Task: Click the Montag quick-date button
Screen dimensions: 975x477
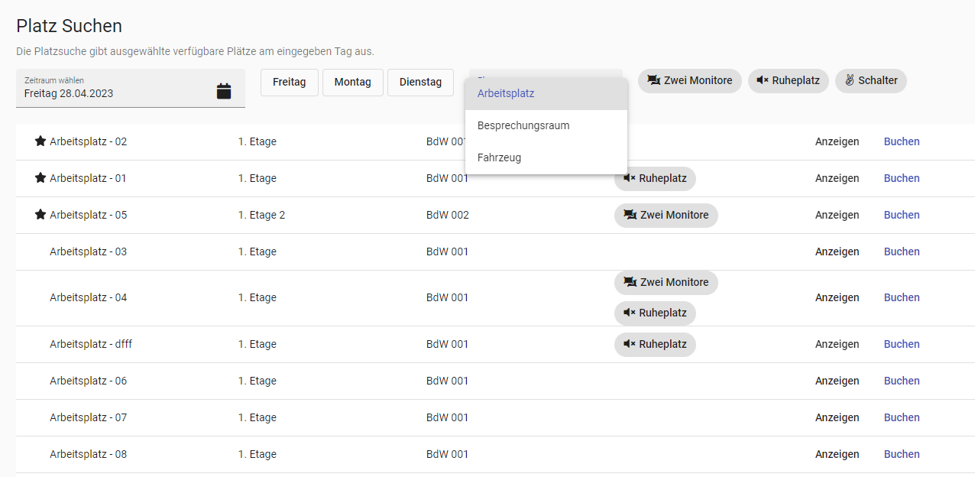Action: (x=352, y=82)
